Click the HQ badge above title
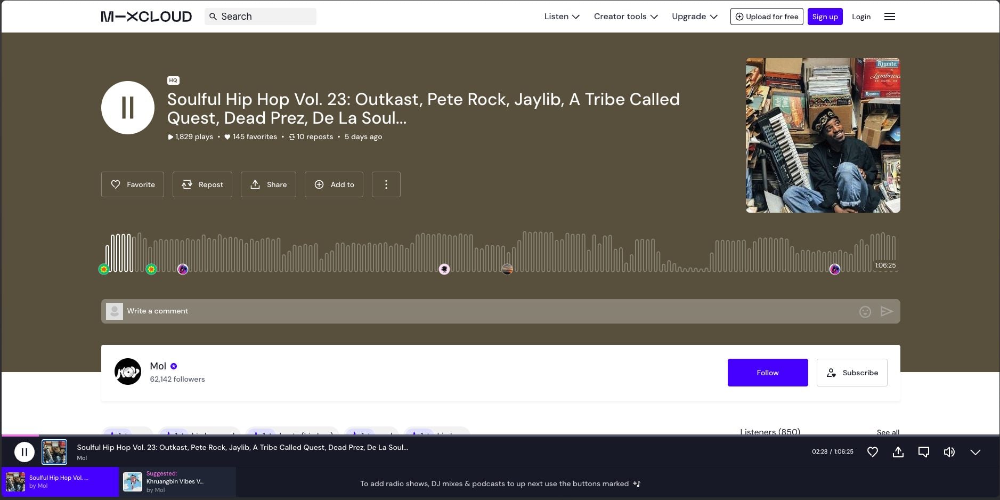This screenshot has height=500, width=1000. (x=173, y=80)
